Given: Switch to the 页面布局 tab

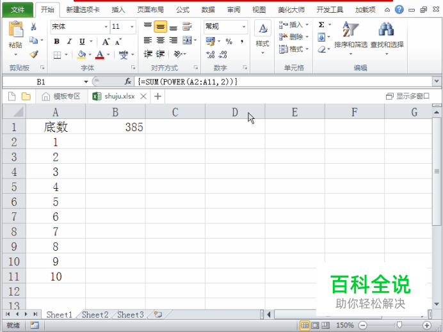Looking at the screenshot, I should tap(150, 10).
